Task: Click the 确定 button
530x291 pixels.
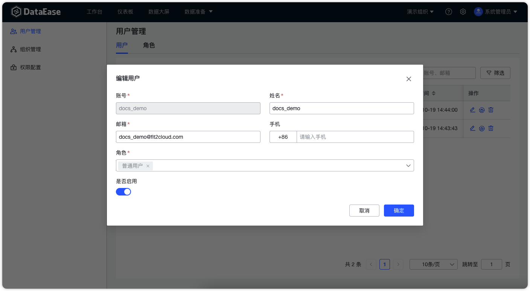Action: [399, 211]
